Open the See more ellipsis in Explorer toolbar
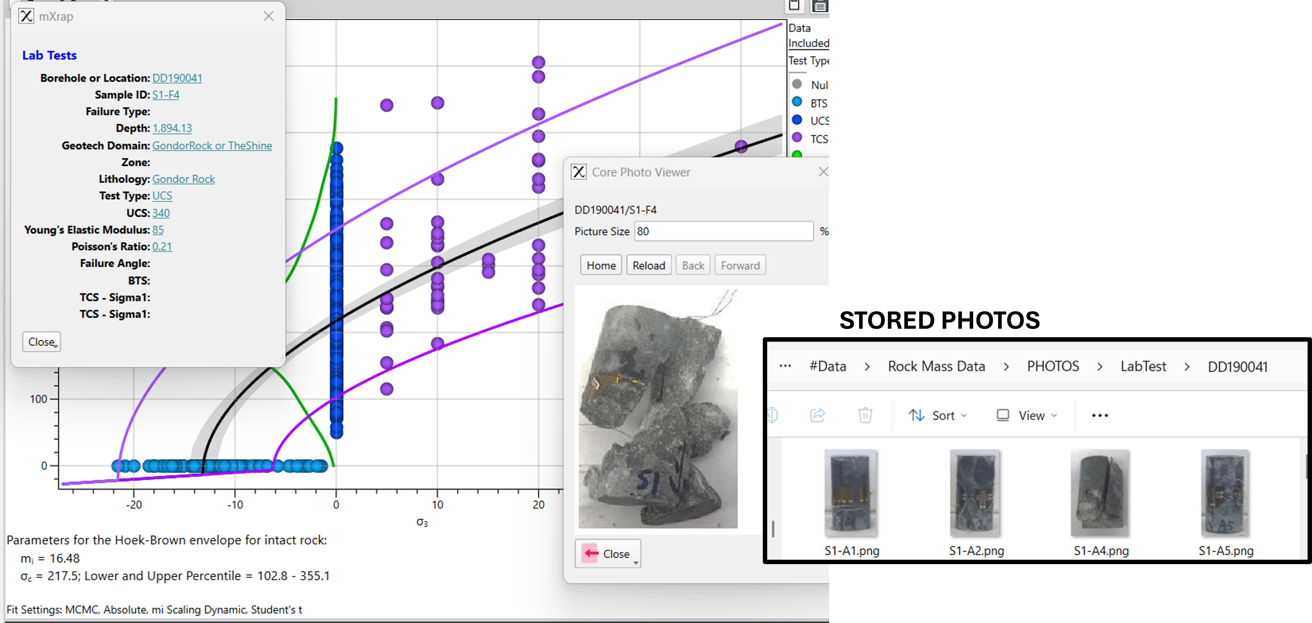Image resolution: width=1312 pixels, height=623 pixels. 1100,415
